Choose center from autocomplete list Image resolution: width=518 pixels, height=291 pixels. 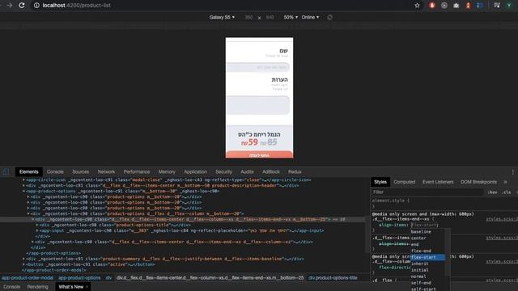point(428,238)
